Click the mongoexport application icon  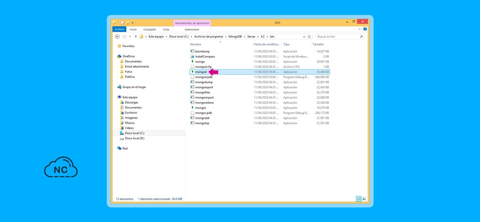[x=192, y=87]
